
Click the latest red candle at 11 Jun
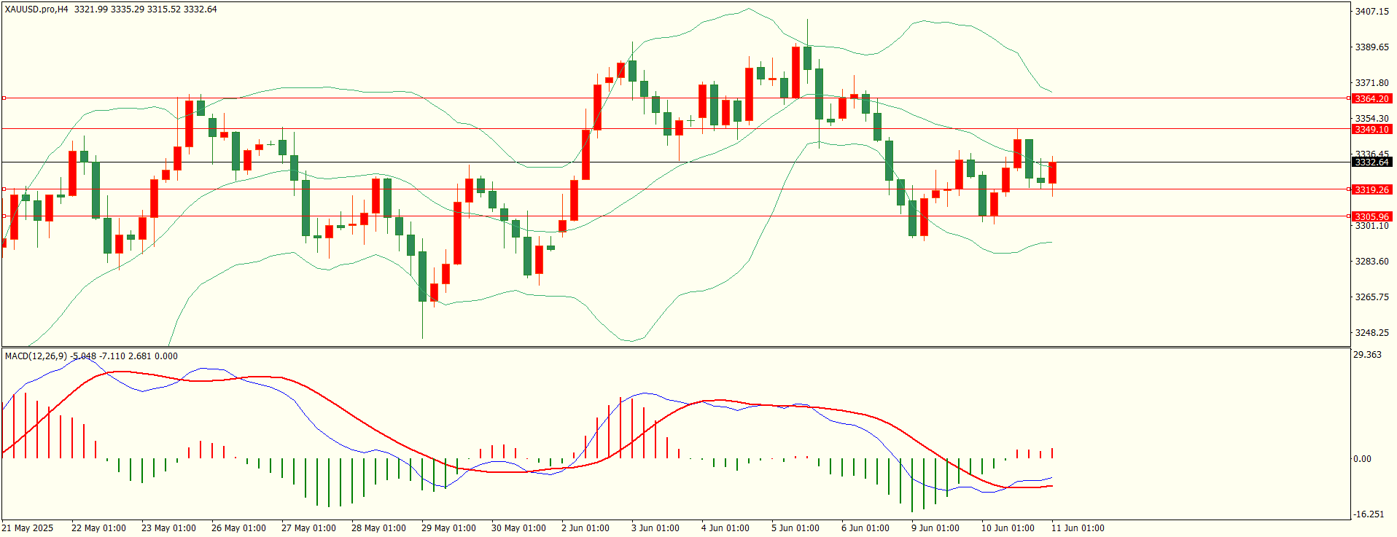tap(1052, 173)
